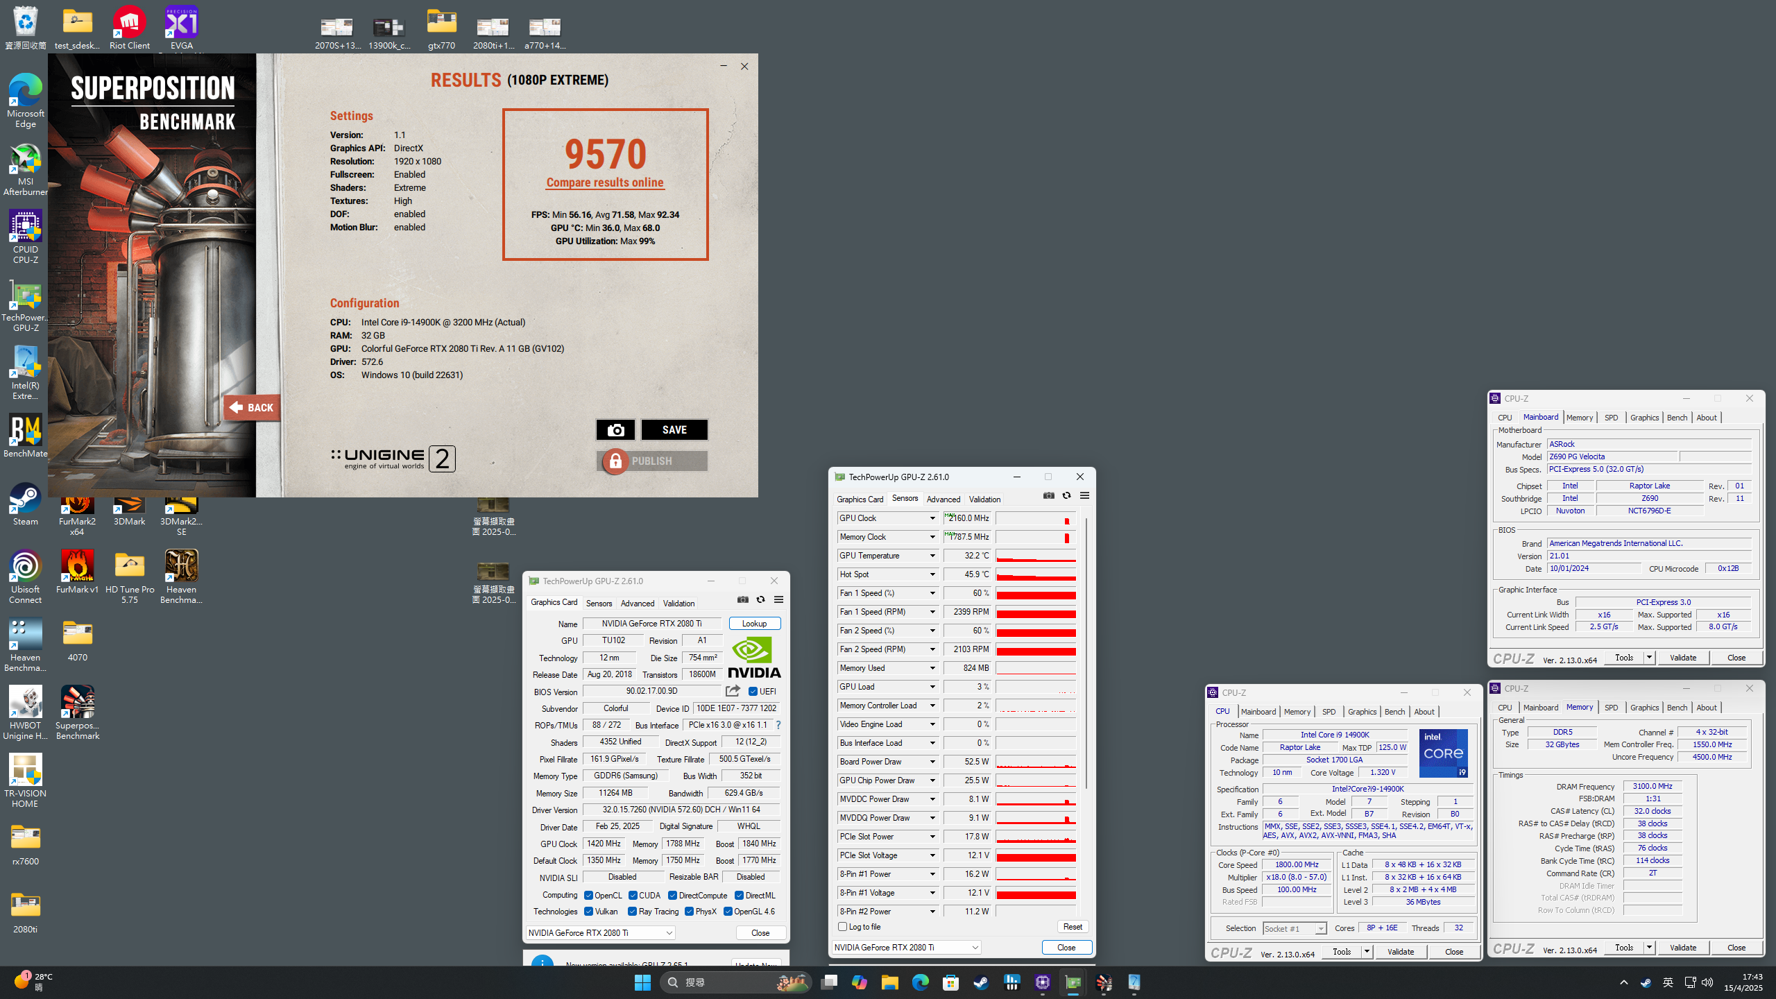Click camera icon in GPU-Z Sensors window

coord(1049,495)
